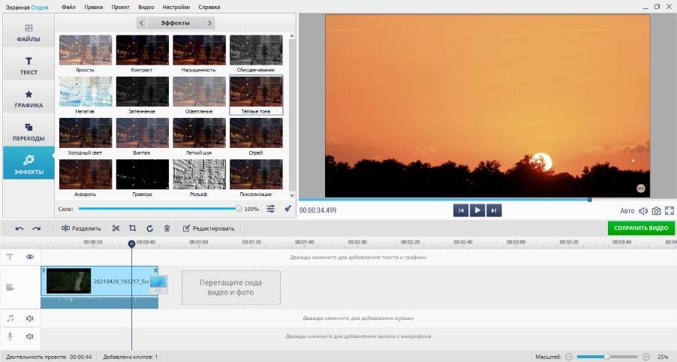Click the rotate clip icon
This screenshot has height=362, width=677.
click(x=149, y=228)
